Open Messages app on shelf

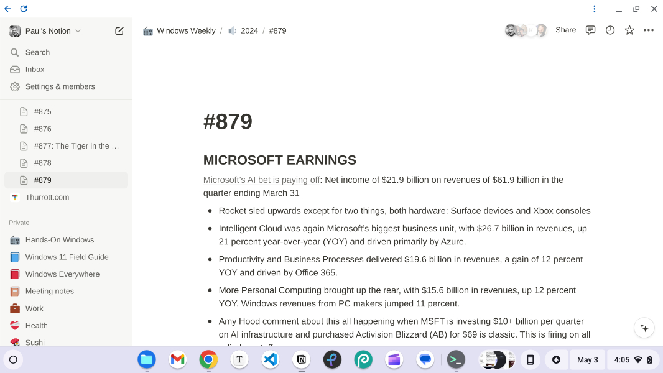(x=425, y=360)
